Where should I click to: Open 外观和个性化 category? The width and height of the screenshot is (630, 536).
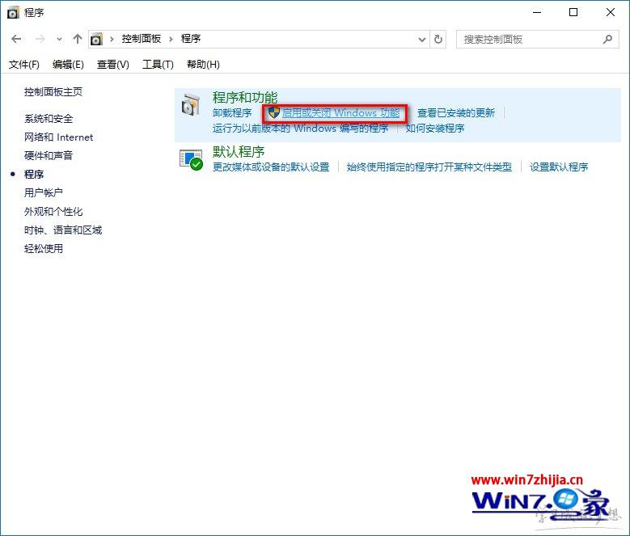tap(53, 211)
